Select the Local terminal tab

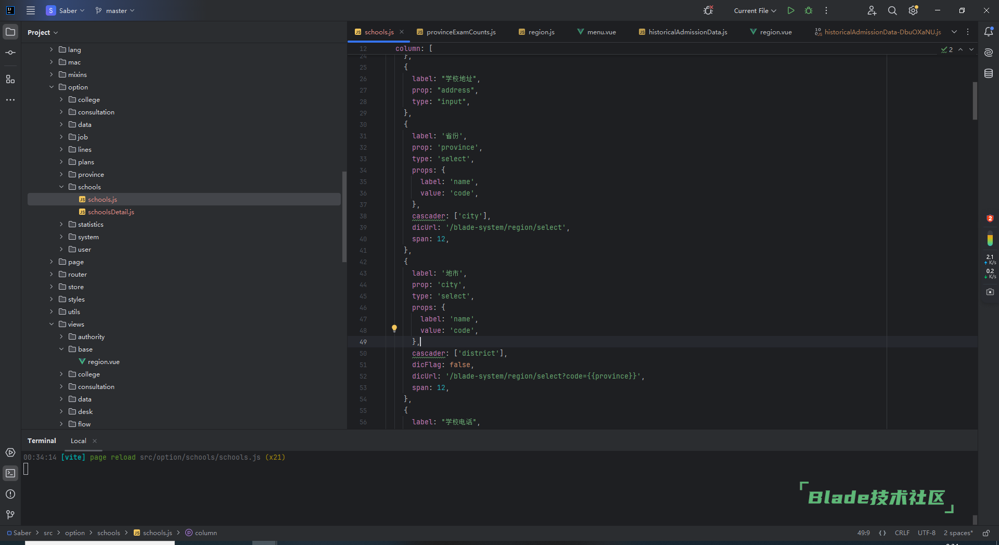click(79, 441)
